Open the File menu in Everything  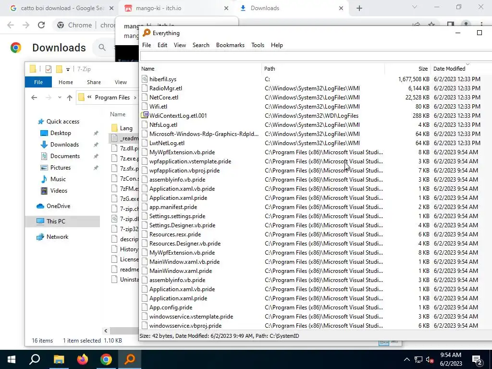click(147, 45)
